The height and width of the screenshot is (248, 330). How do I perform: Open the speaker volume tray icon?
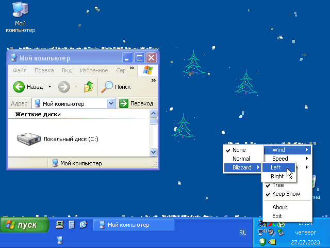coord(272,232)
